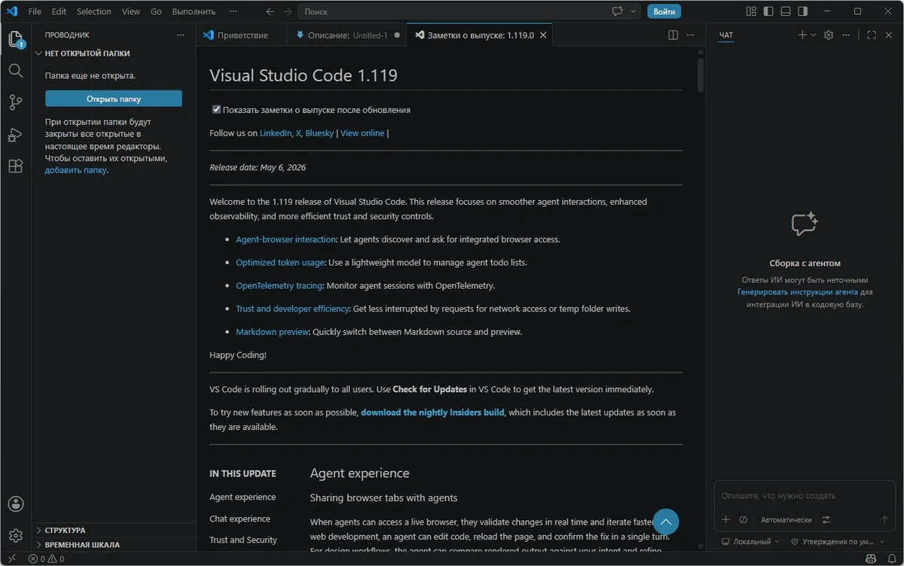
Task: Click the remote window indicator in status bar
Action: click(x=11, y=558)
